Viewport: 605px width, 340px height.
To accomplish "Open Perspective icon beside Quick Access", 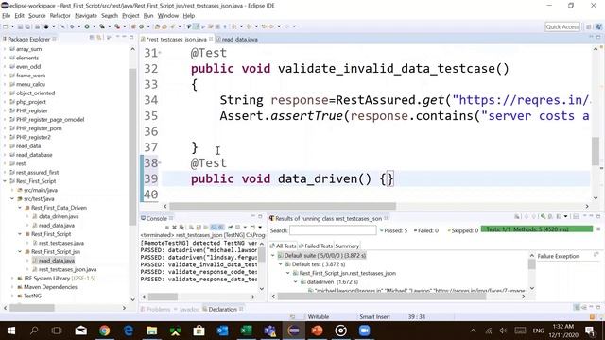I will point(588,26).
